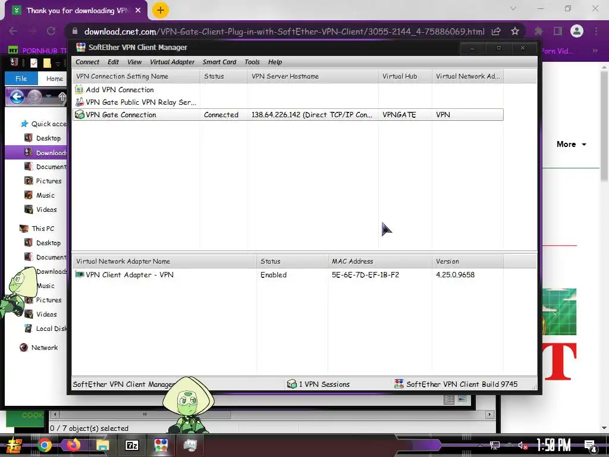Click the 138.64.226.142 server hostname cell
Screen dimensions: 609x457
pyautogui.click(x=312, y=115)
